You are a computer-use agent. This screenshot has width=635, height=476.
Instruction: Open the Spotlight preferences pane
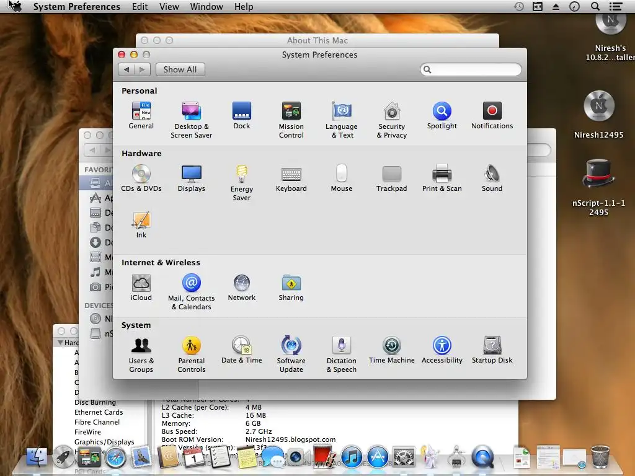(442, 115)
